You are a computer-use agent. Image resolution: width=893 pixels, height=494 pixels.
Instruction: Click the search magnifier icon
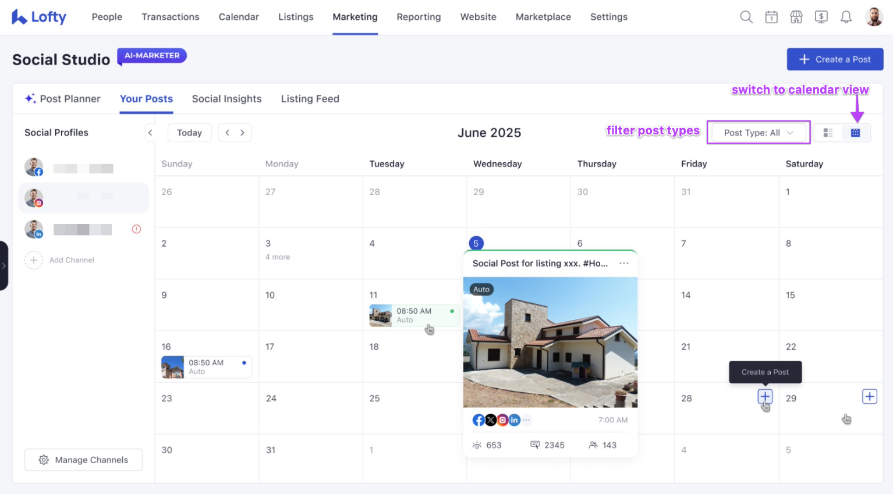[746, 17]
